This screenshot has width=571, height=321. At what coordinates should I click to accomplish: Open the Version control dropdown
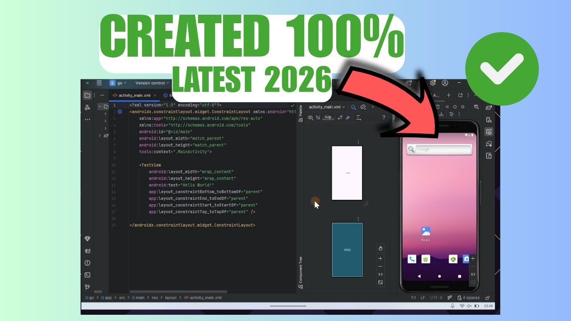pyautogui.click(x=152, y=83)
